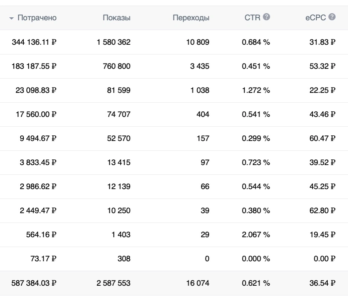Click the CTR help question mark icon
Viewport: 348px width, 300px height.
pos(266,17)
